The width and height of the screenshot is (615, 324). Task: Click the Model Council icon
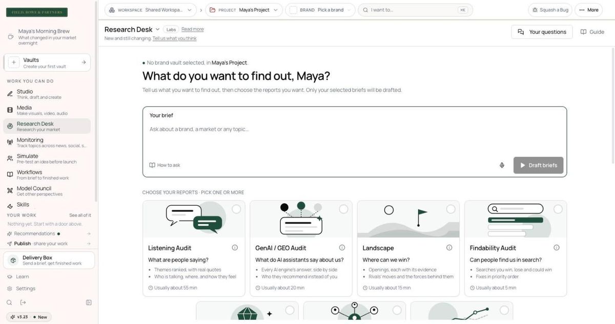[x=10, y=190]
